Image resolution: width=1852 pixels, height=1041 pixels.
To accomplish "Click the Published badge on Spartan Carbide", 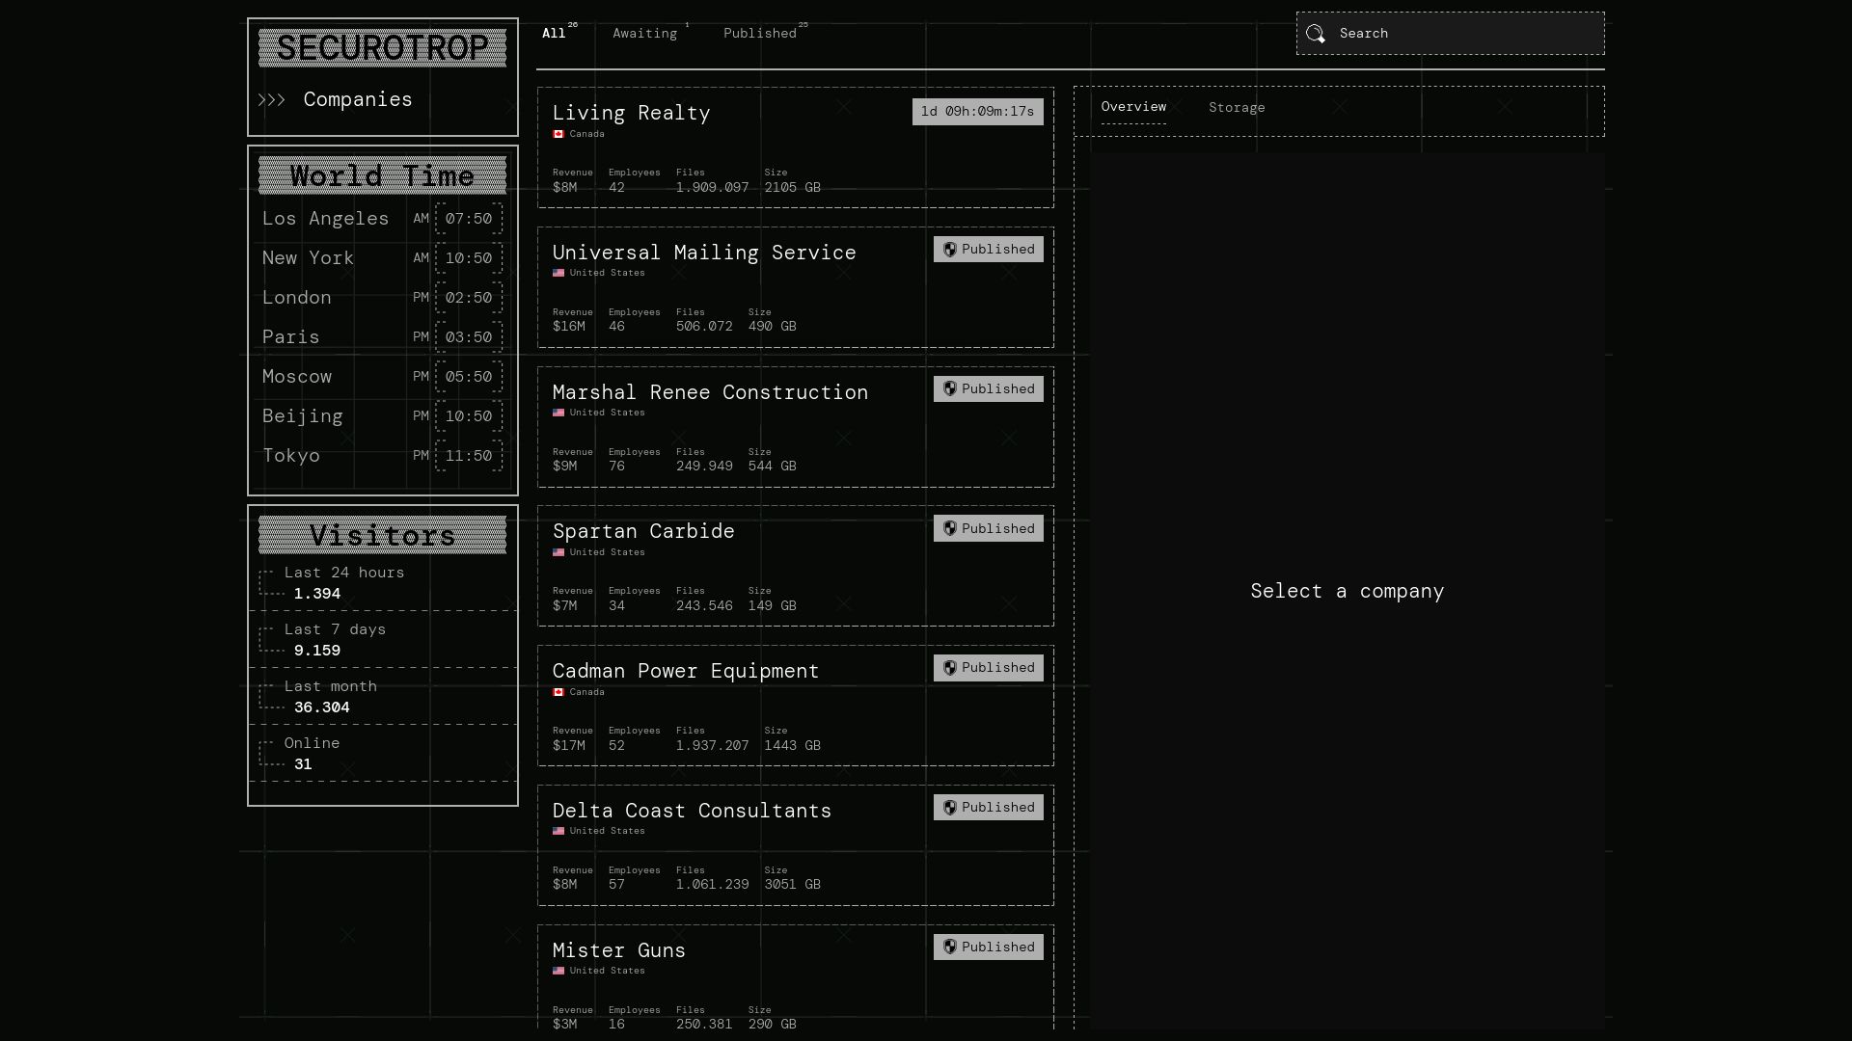I will point(989,528).
